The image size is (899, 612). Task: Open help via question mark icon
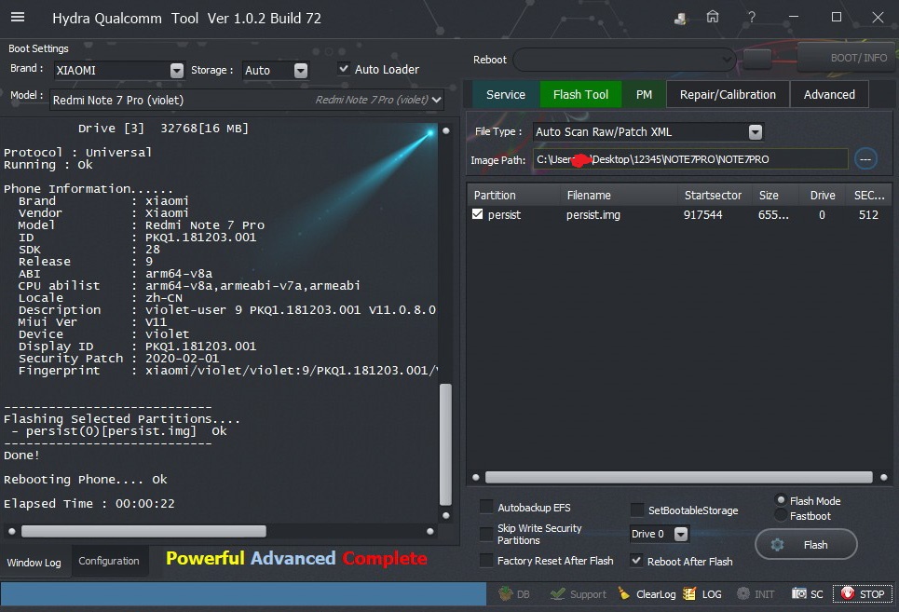(752, 18)
